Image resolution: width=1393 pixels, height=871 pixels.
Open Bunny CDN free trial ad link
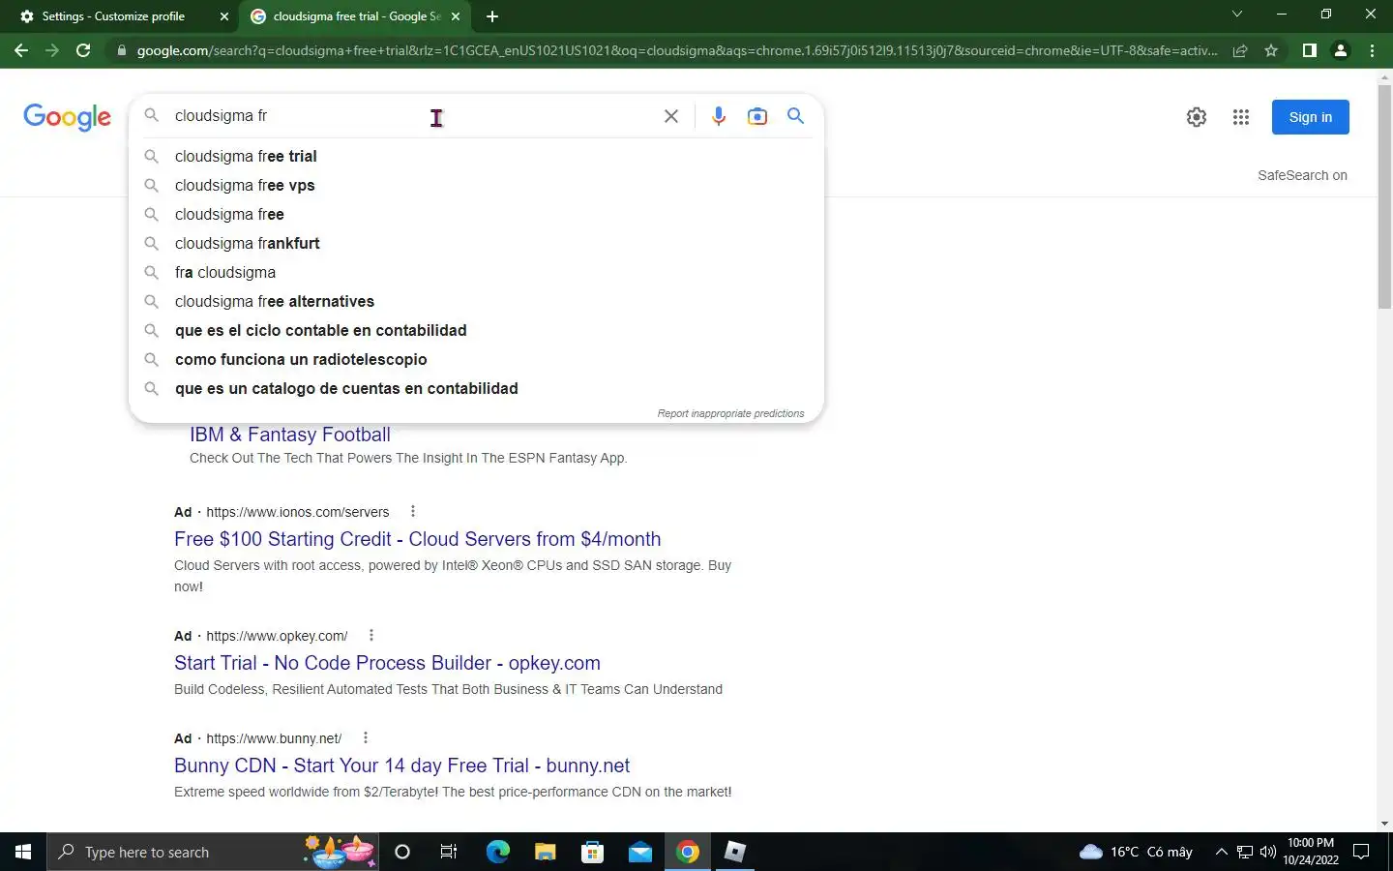click(401, 766)
